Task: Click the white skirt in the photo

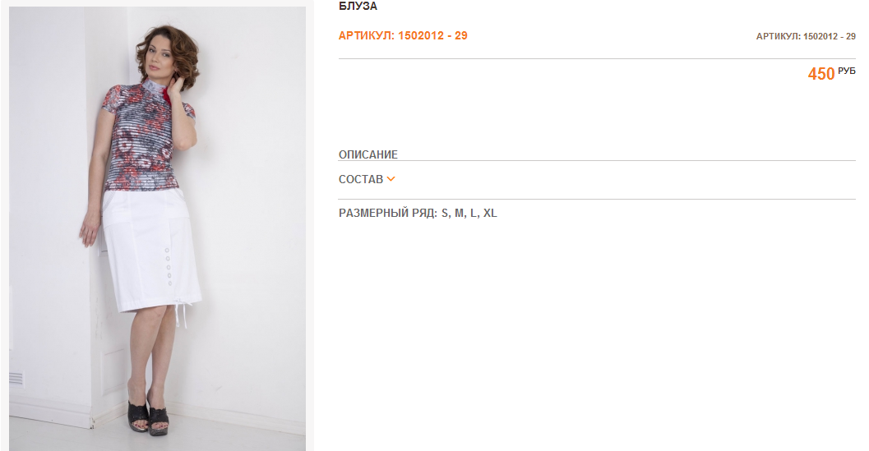Action: coord(150,250)
